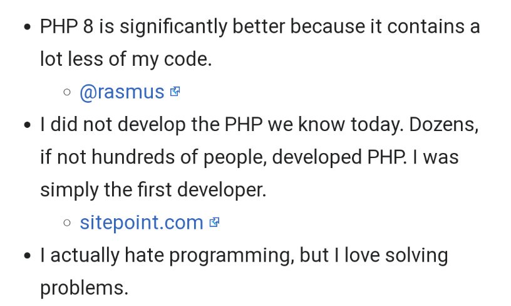Click the solid bullet before the PHP 8 quote
511x306 pixels.
[x=28, y=27]
